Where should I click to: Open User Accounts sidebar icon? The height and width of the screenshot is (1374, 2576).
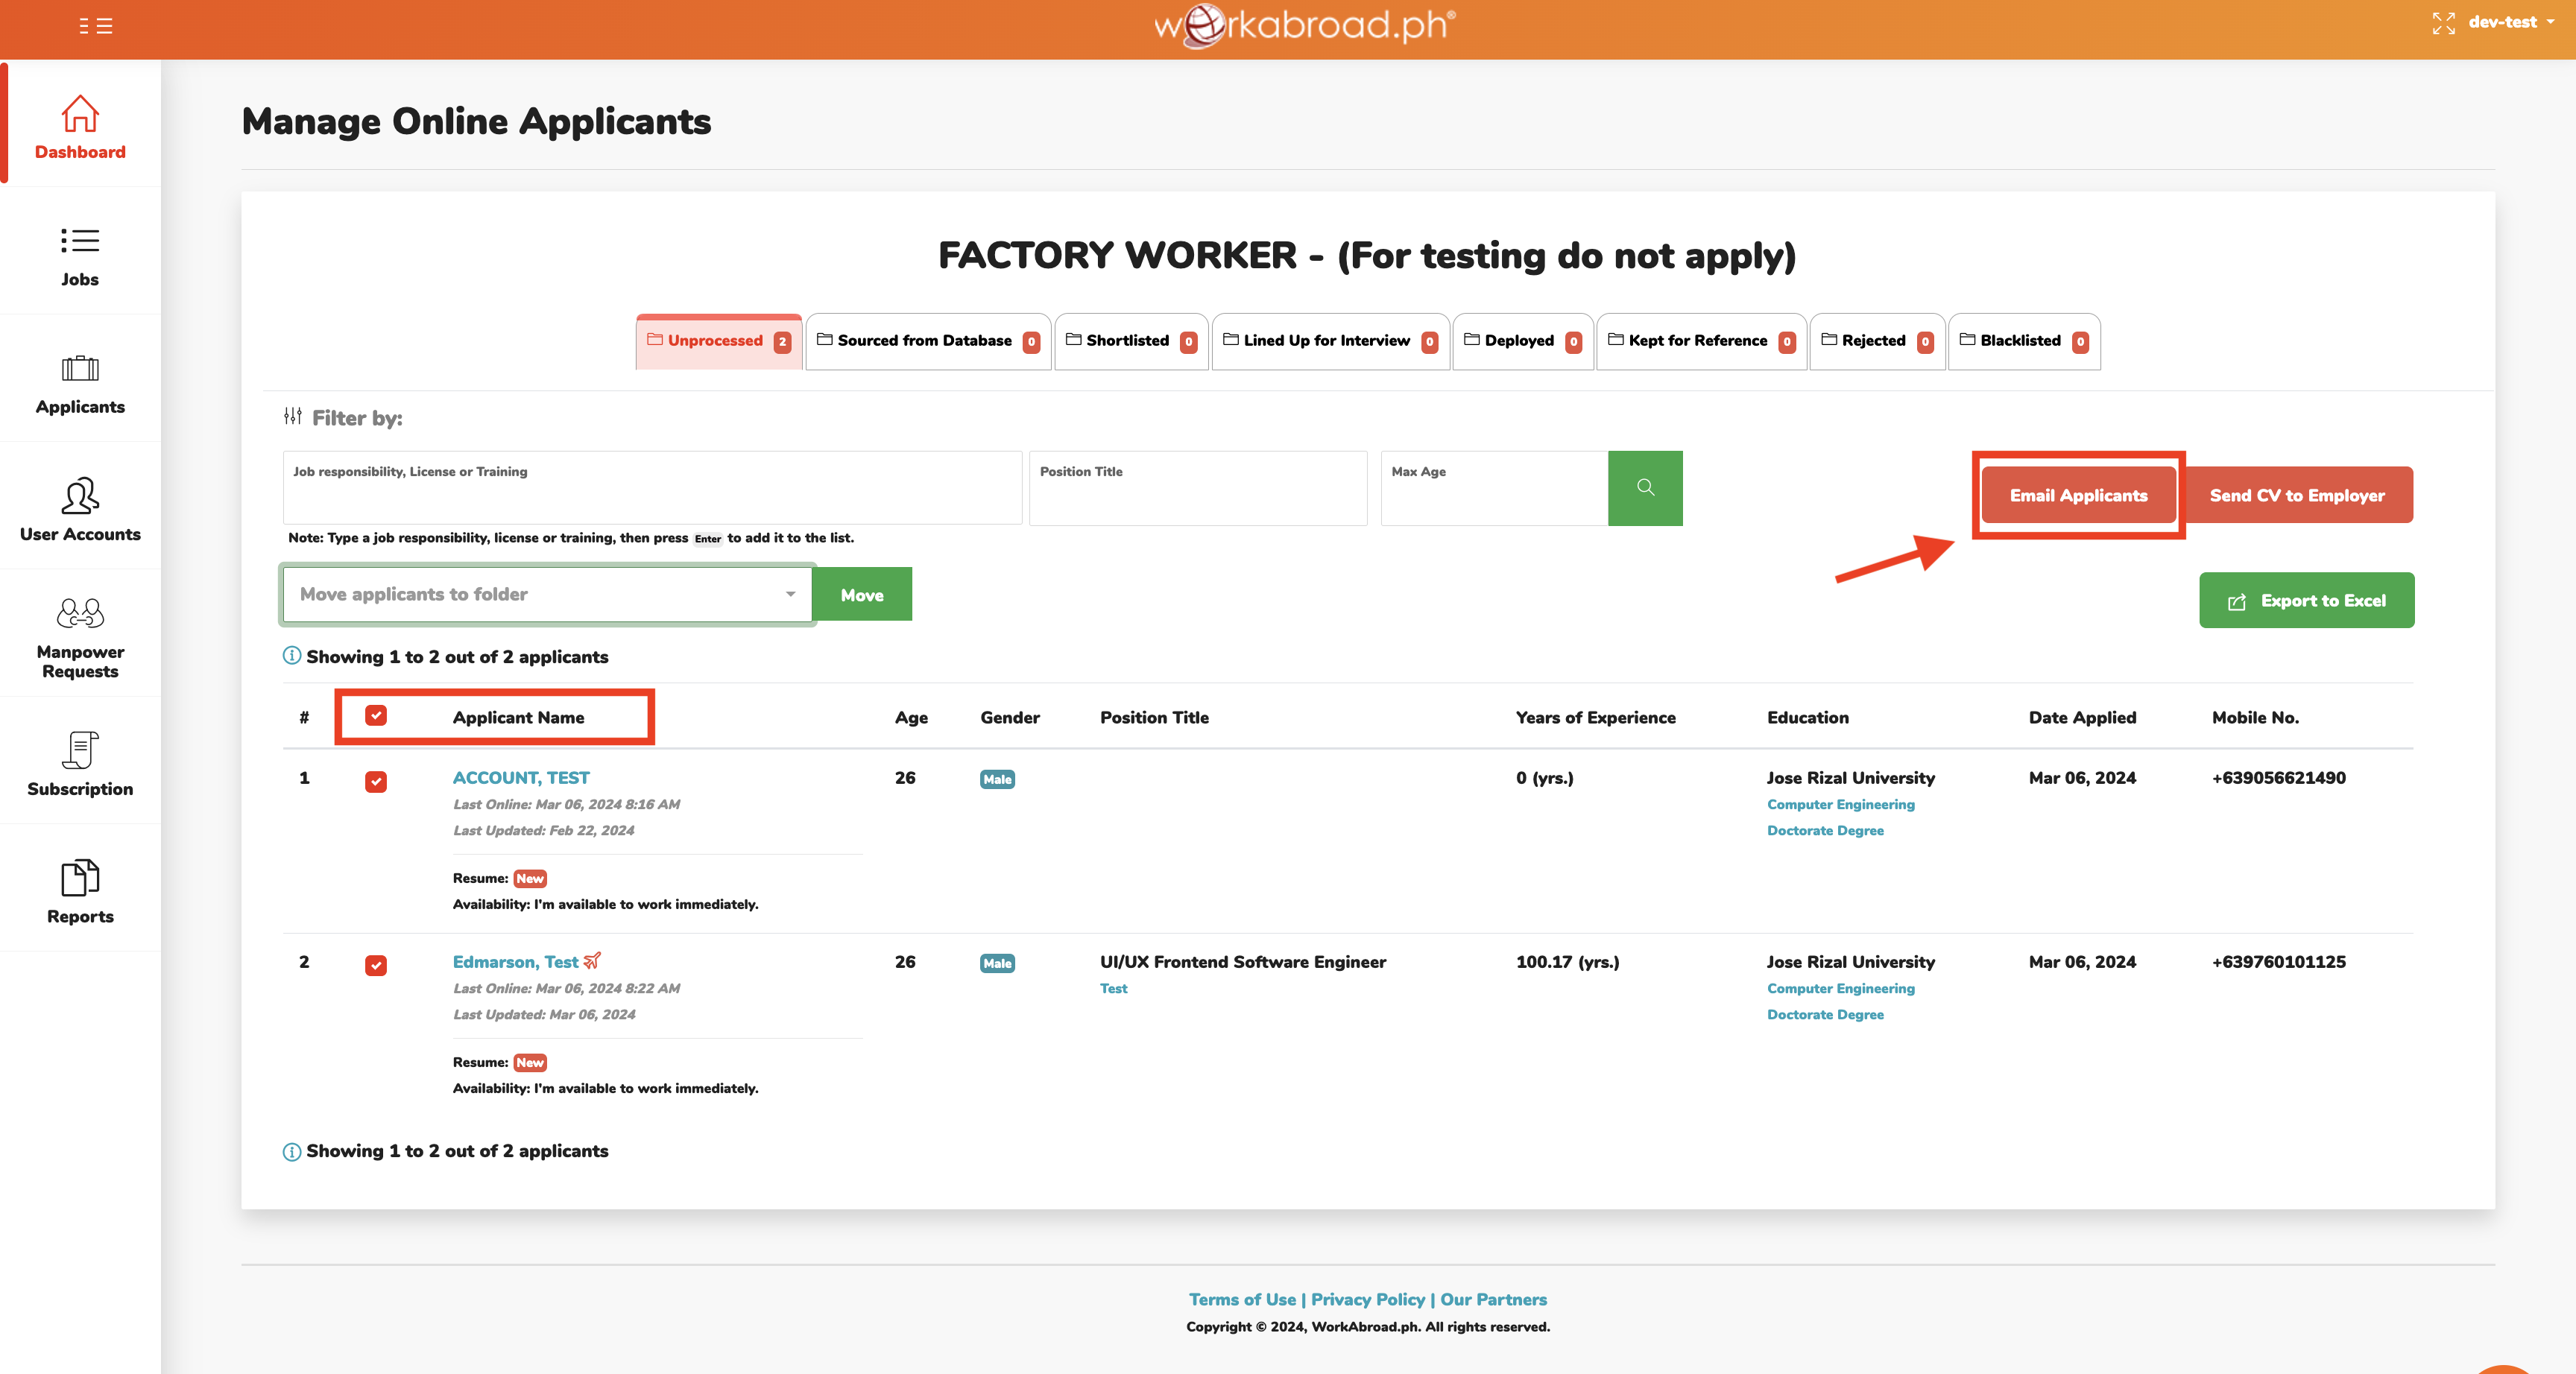tap(80, 496)
